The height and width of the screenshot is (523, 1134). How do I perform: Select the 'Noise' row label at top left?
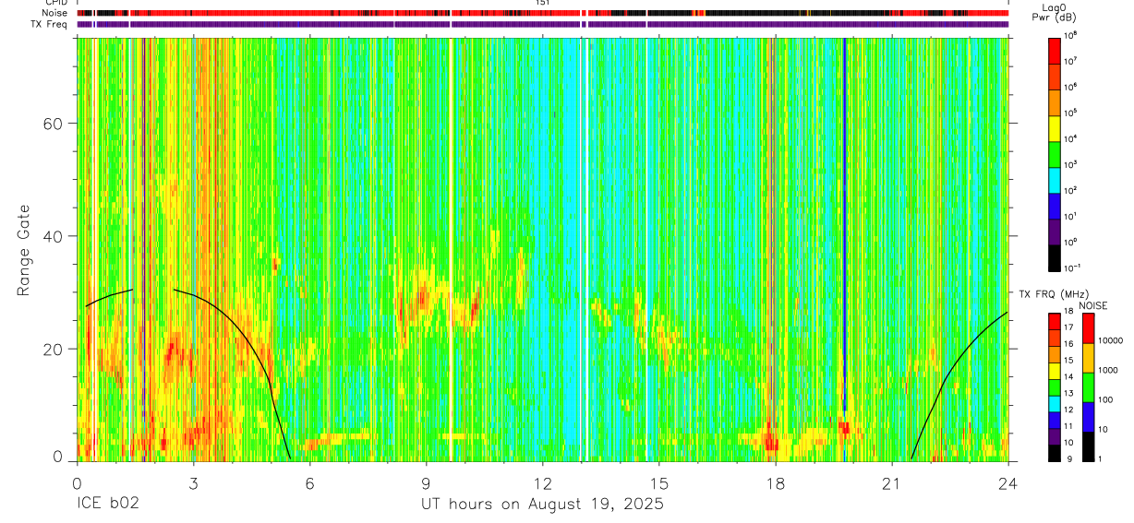[x=54, y=13]
